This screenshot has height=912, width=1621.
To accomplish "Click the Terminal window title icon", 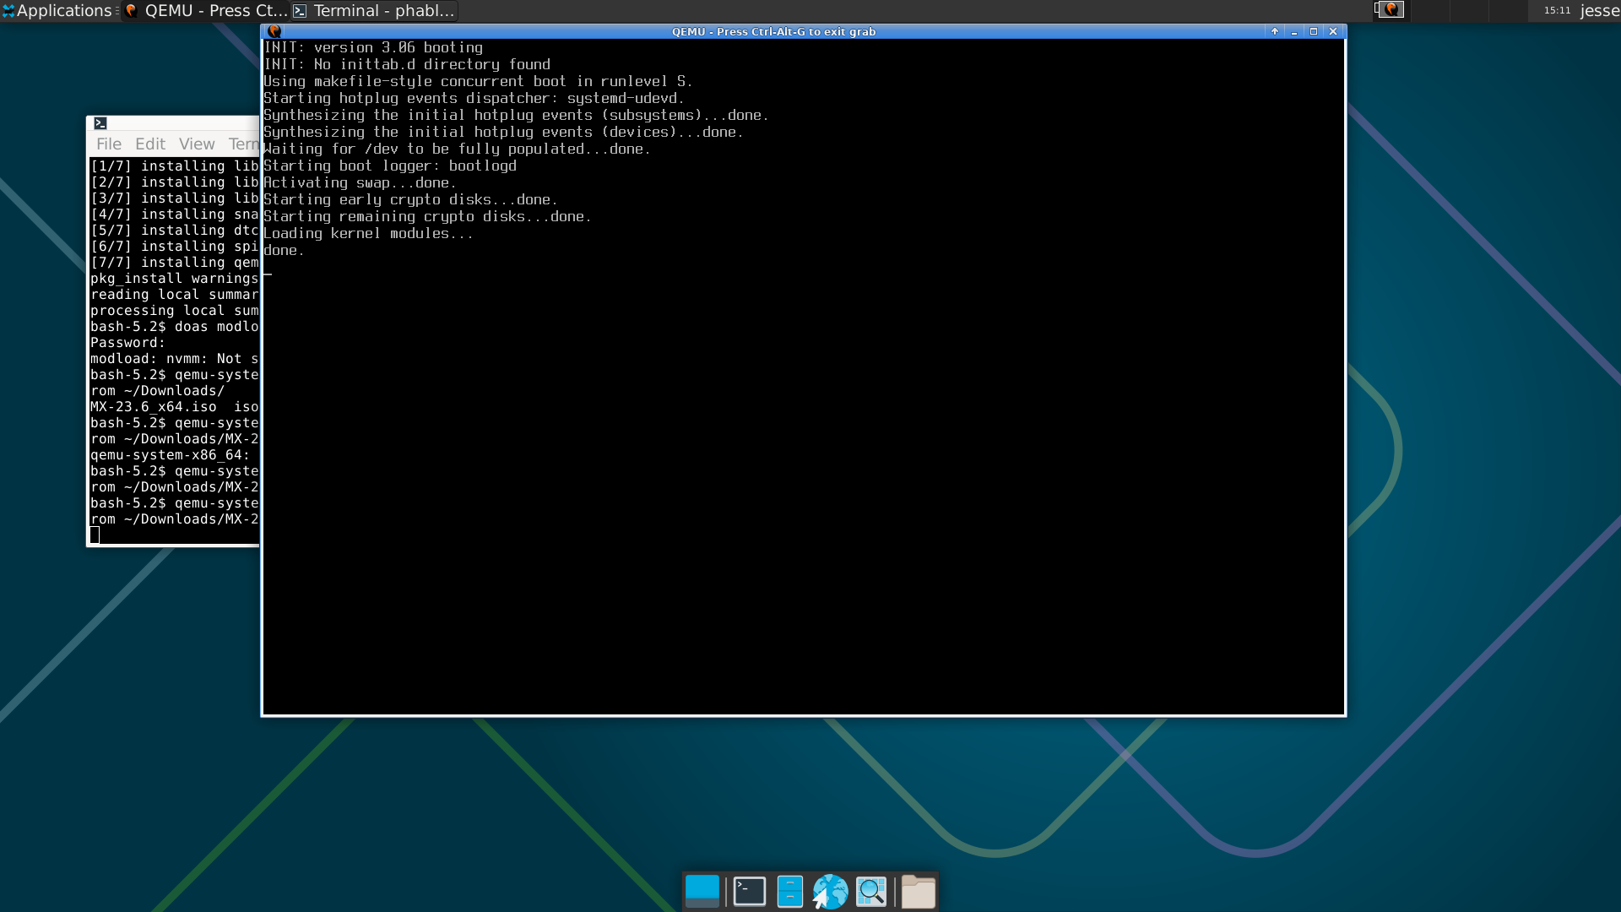I will pos(100,123).
